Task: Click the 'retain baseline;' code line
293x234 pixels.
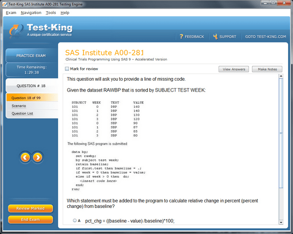Action: point(92,164)
